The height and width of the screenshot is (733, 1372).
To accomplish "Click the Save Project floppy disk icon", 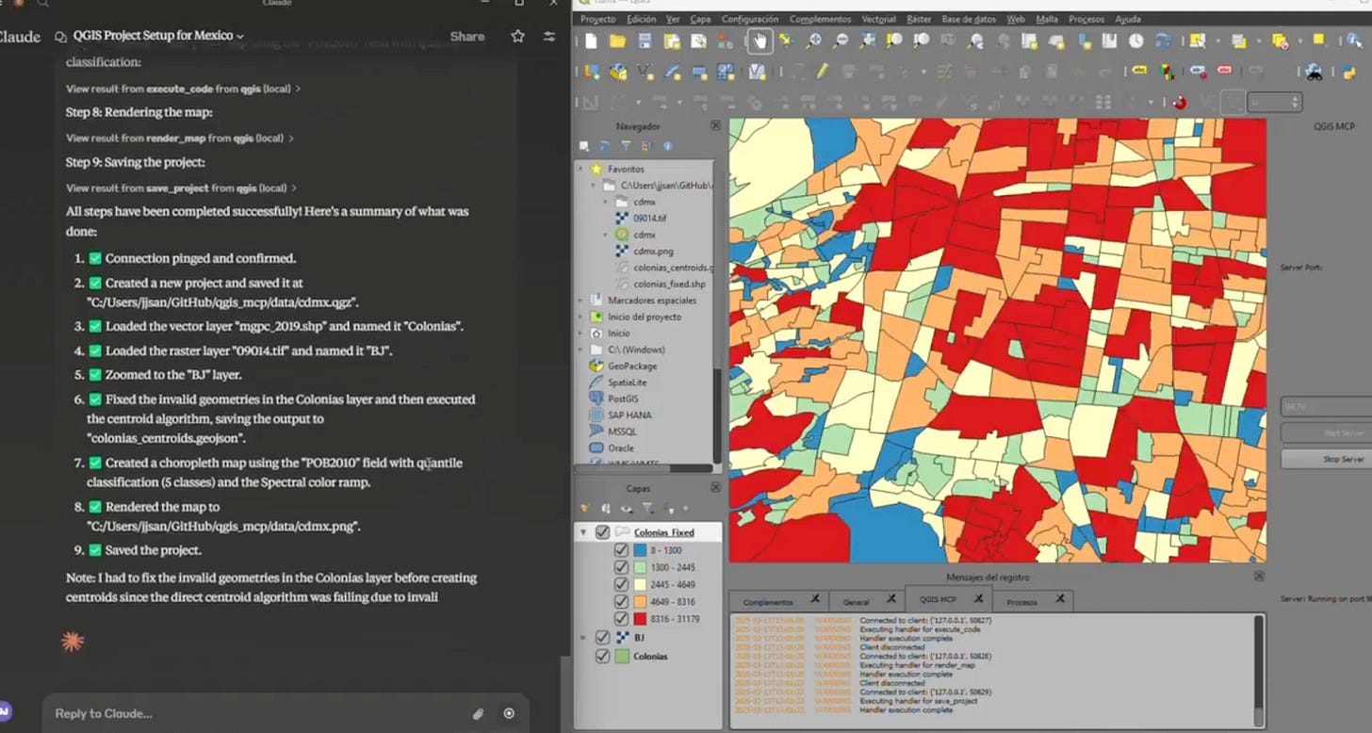I will tap(645, 41).
